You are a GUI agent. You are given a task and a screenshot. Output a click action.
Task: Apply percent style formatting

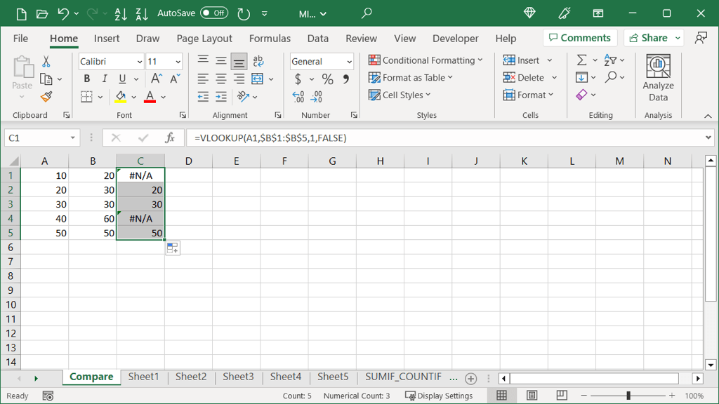click(x=327, y=79)
